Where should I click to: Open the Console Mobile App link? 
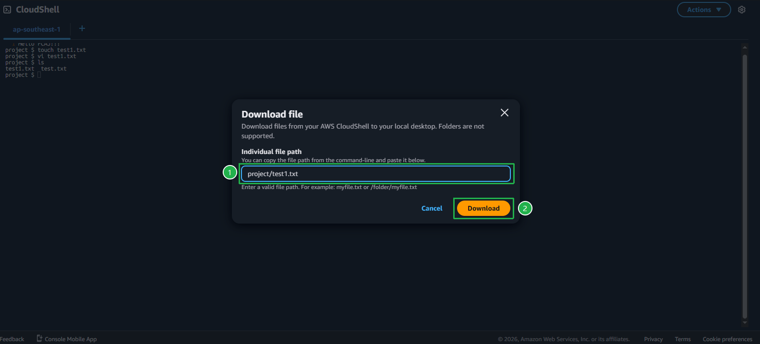(67, 339)
